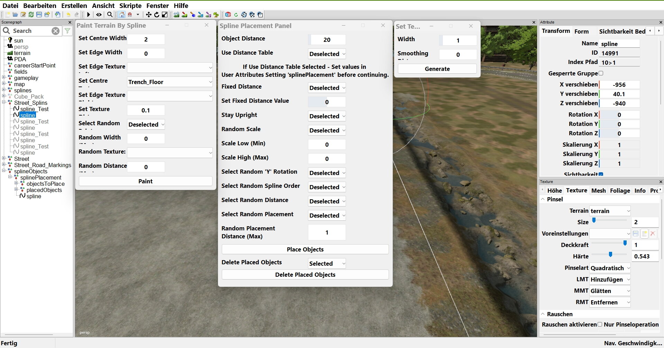Image resolution: width=664 pixels, height=348 pixels.
Task: Toggle the Gesperrte Gruppe checkbox
Action: click(601, 73)
